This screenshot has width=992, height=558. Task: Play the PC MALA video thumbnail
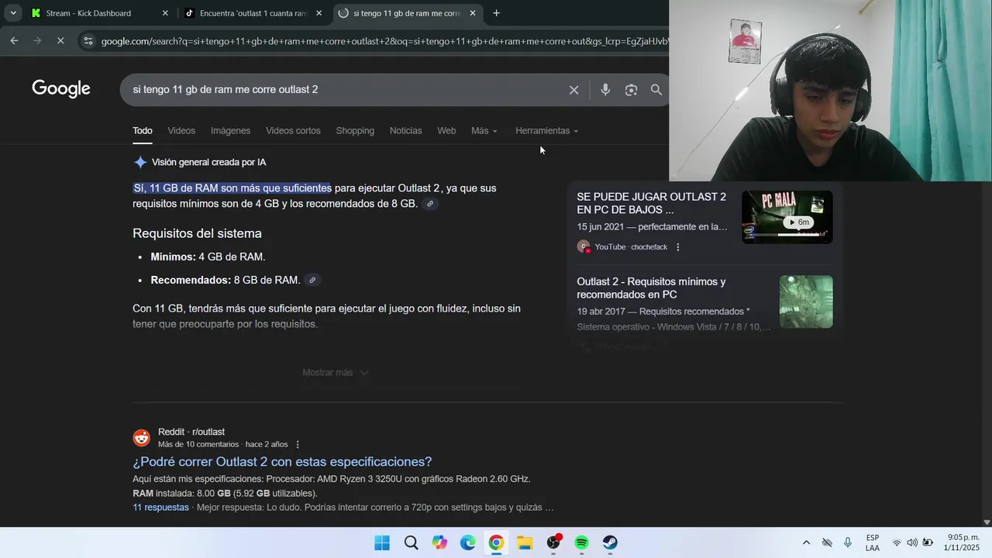pos(787,217)
